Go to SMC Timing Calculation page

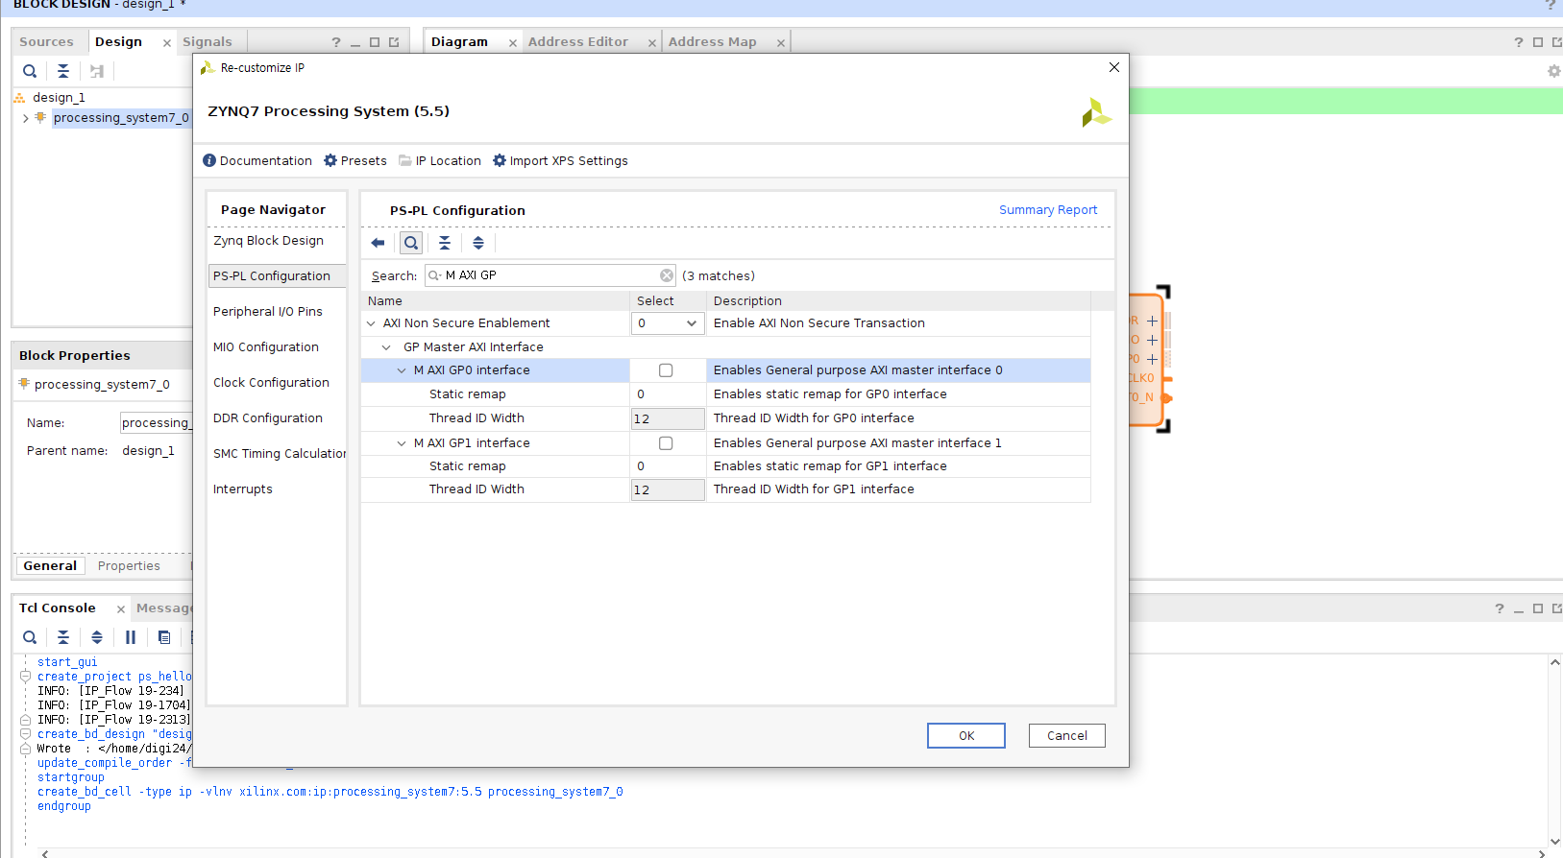(x=279, y=454)
